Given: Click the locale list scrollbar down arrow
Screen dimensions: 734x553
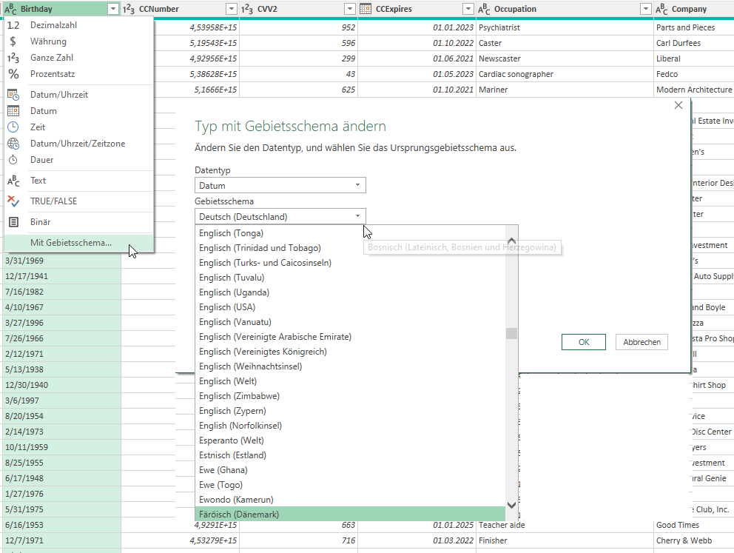Looking at the screenshot, I should point(511,504).
